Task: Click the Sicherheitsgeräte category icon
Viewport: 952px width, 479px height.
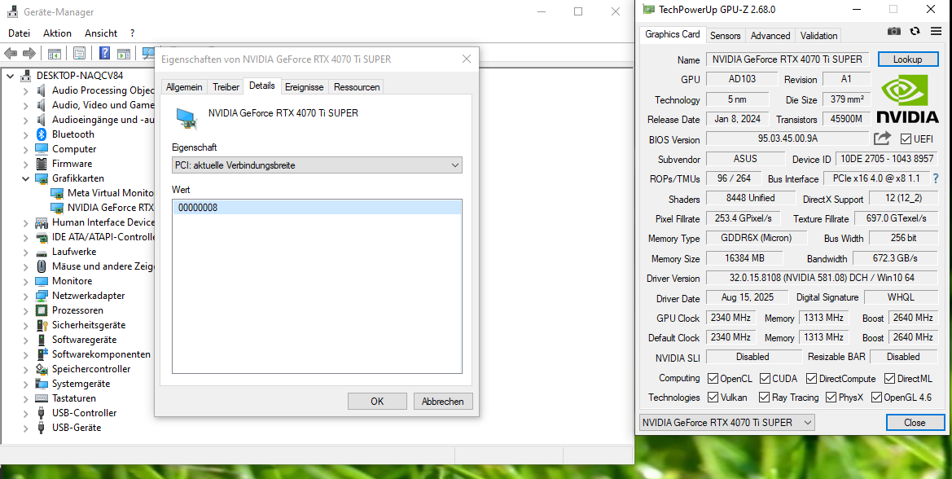Action: [42, 325]
